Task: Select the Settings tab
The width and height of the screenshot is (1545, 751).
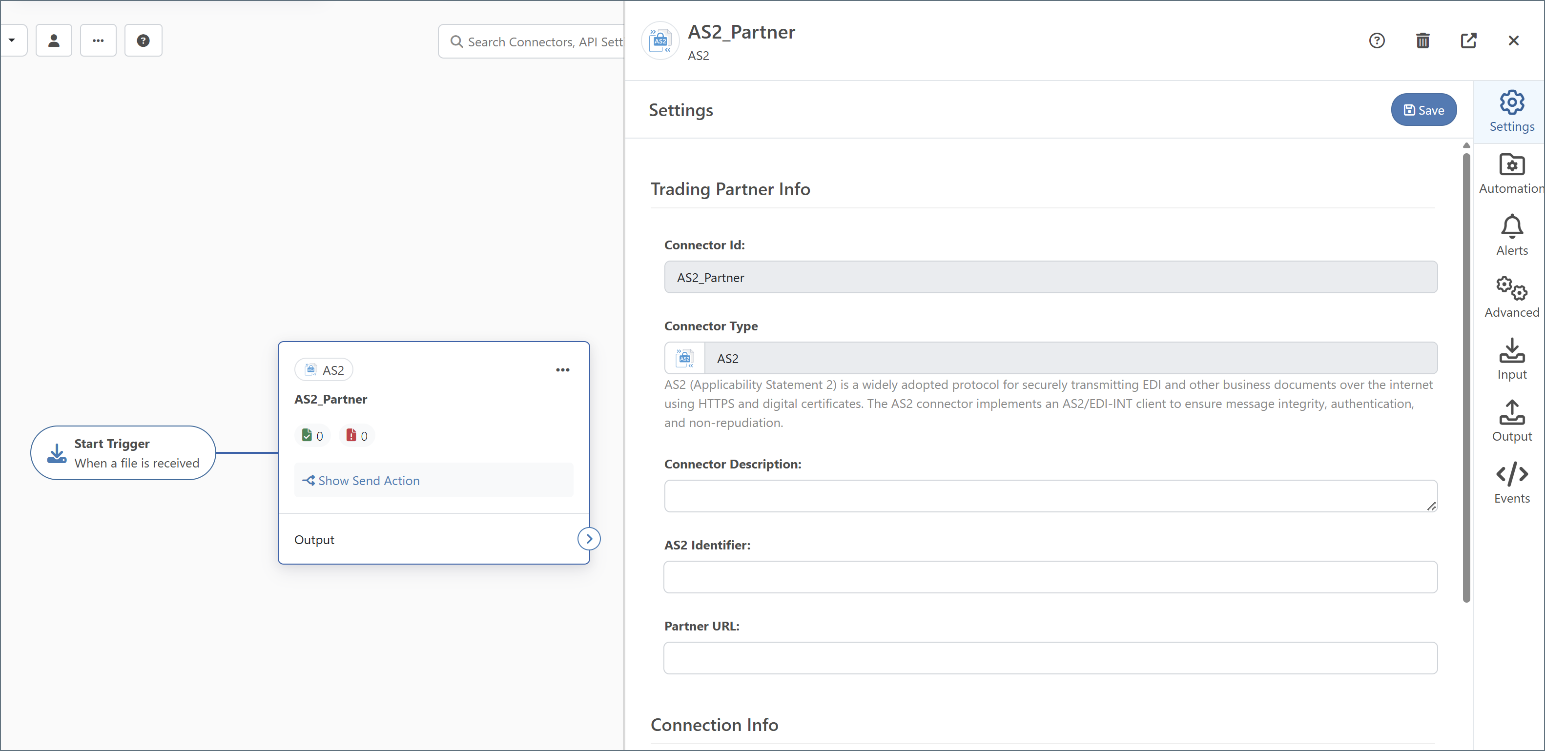Action: point(1511,111)
